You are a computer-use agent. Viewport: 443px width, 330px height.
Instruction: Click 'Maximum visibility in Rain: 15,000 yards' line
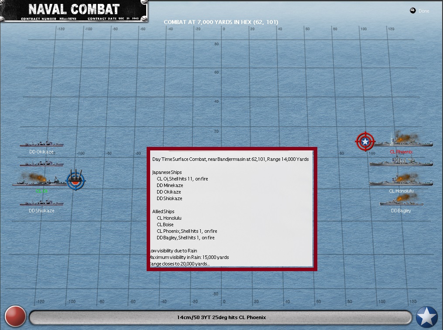tap(189, 257)
